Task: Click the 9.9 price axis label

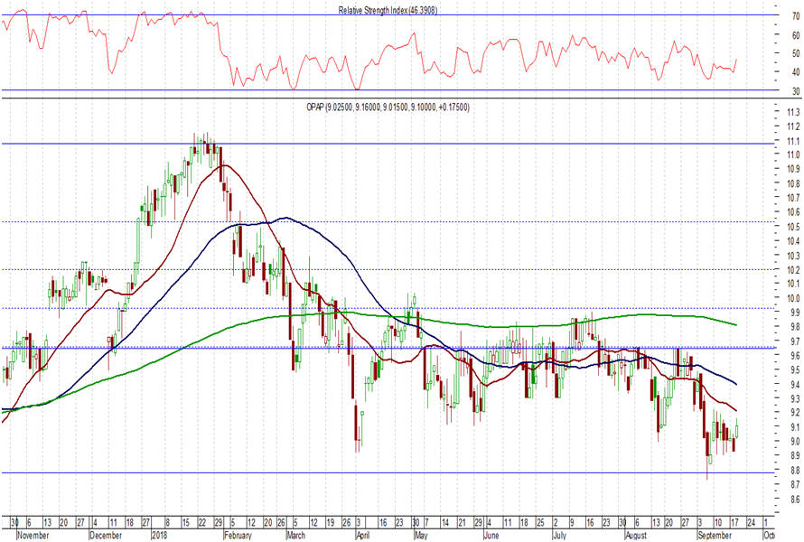Action: point(795,313)
